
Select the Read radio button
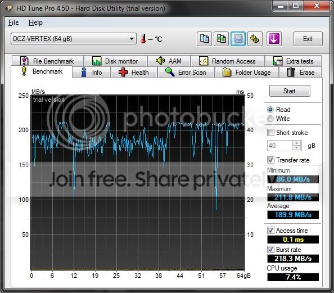[270, 110]
